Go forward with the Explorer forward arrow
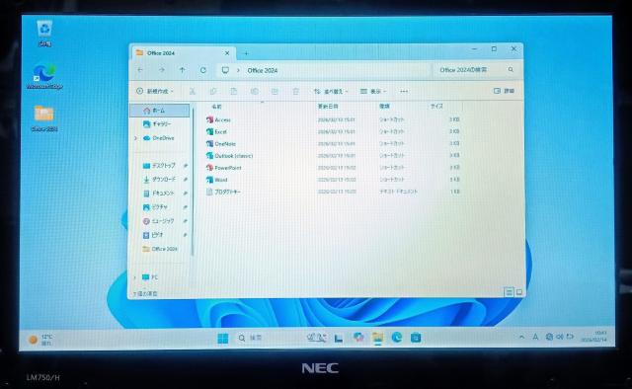632x389 pixels. point(161,70)
